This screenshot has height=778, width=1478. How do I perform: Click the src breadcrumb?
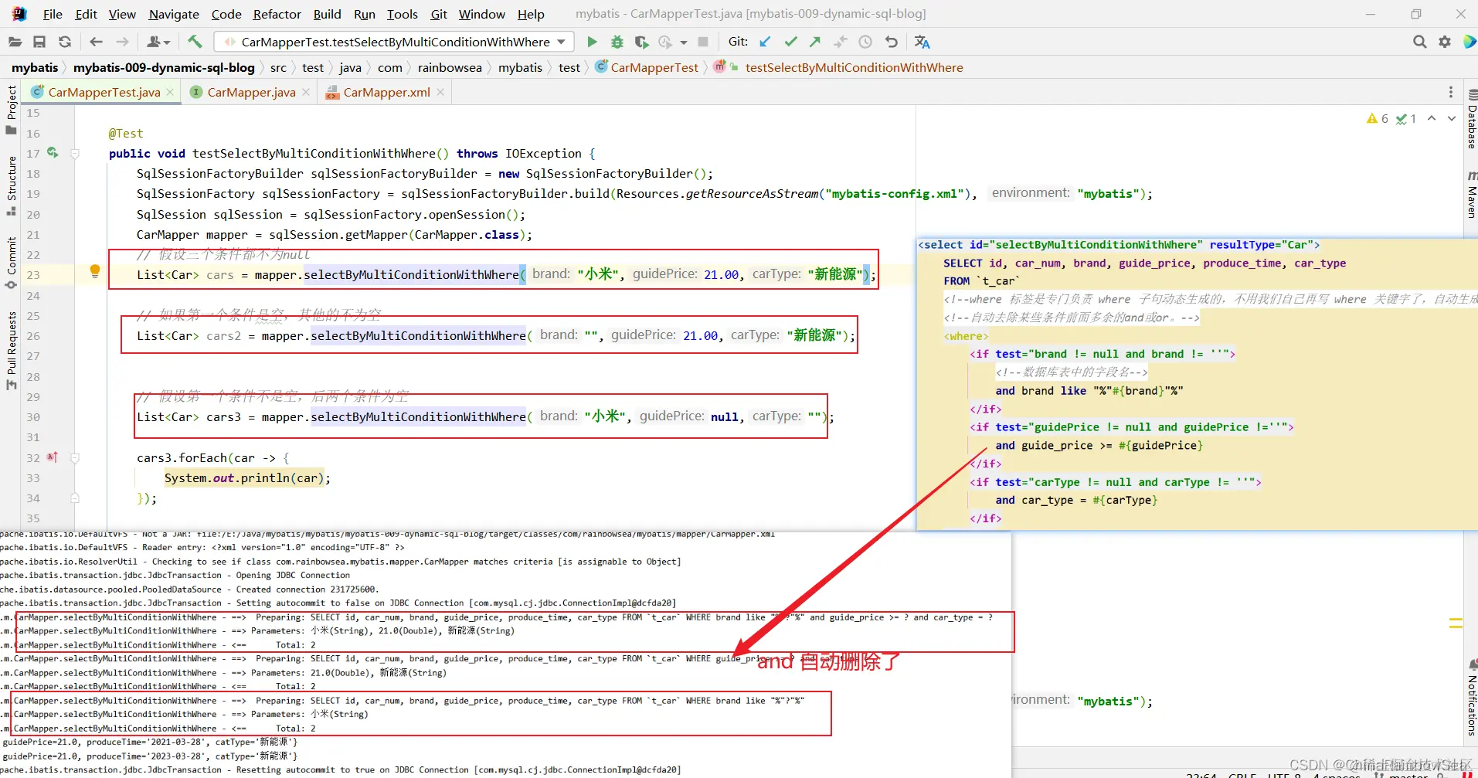tap(278, 68)
